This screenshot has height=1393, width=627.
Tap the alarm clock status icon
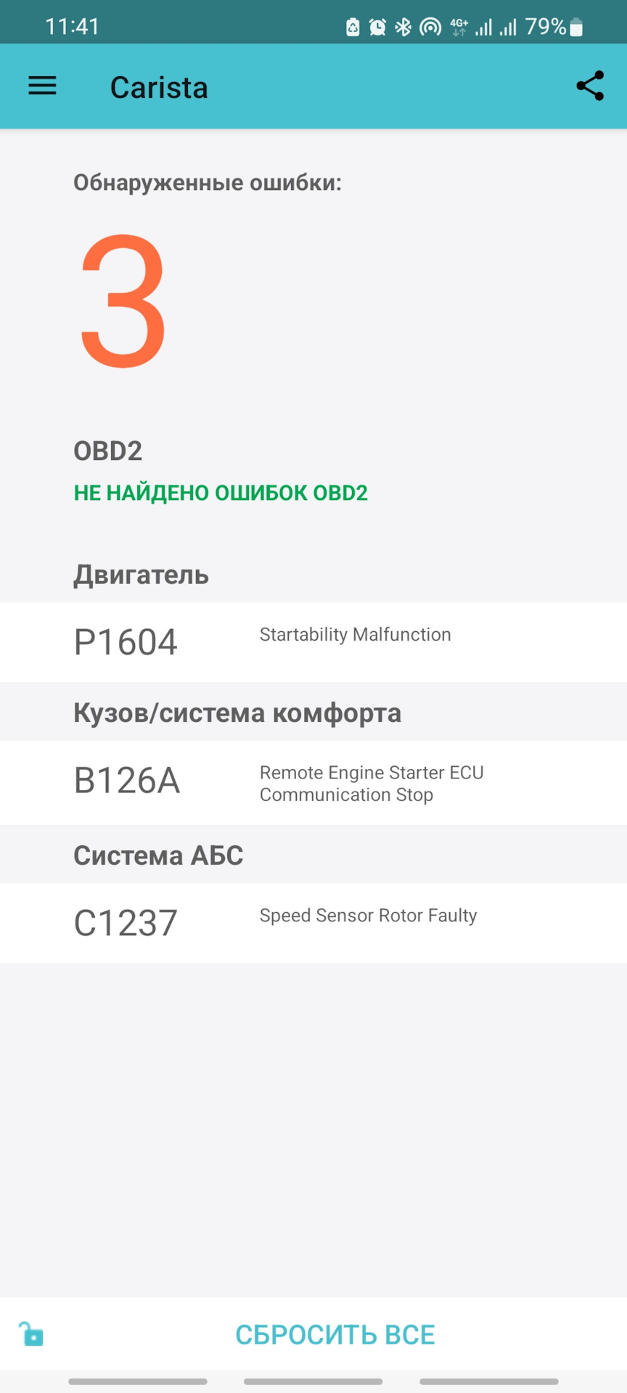377,28
